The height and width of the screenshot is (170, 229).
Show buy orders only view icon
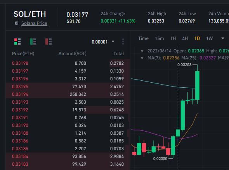coord(33,42)
